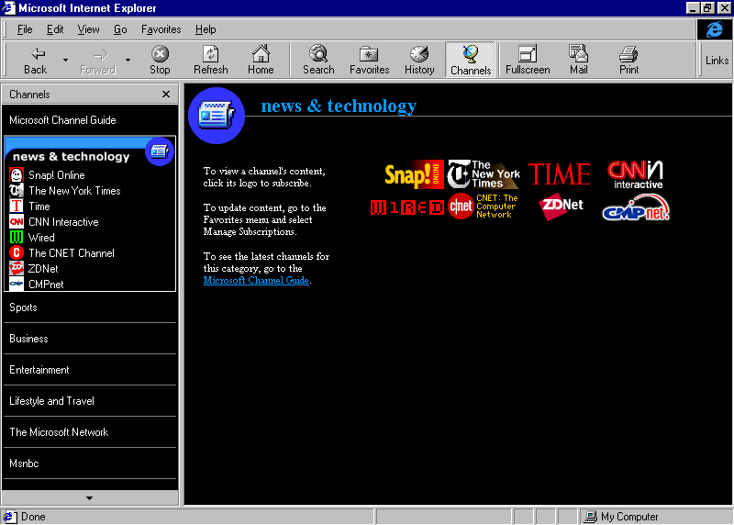Switch to Fullscreen mode
This screenshot has height=525, width=734.
[x=528, y=60]
